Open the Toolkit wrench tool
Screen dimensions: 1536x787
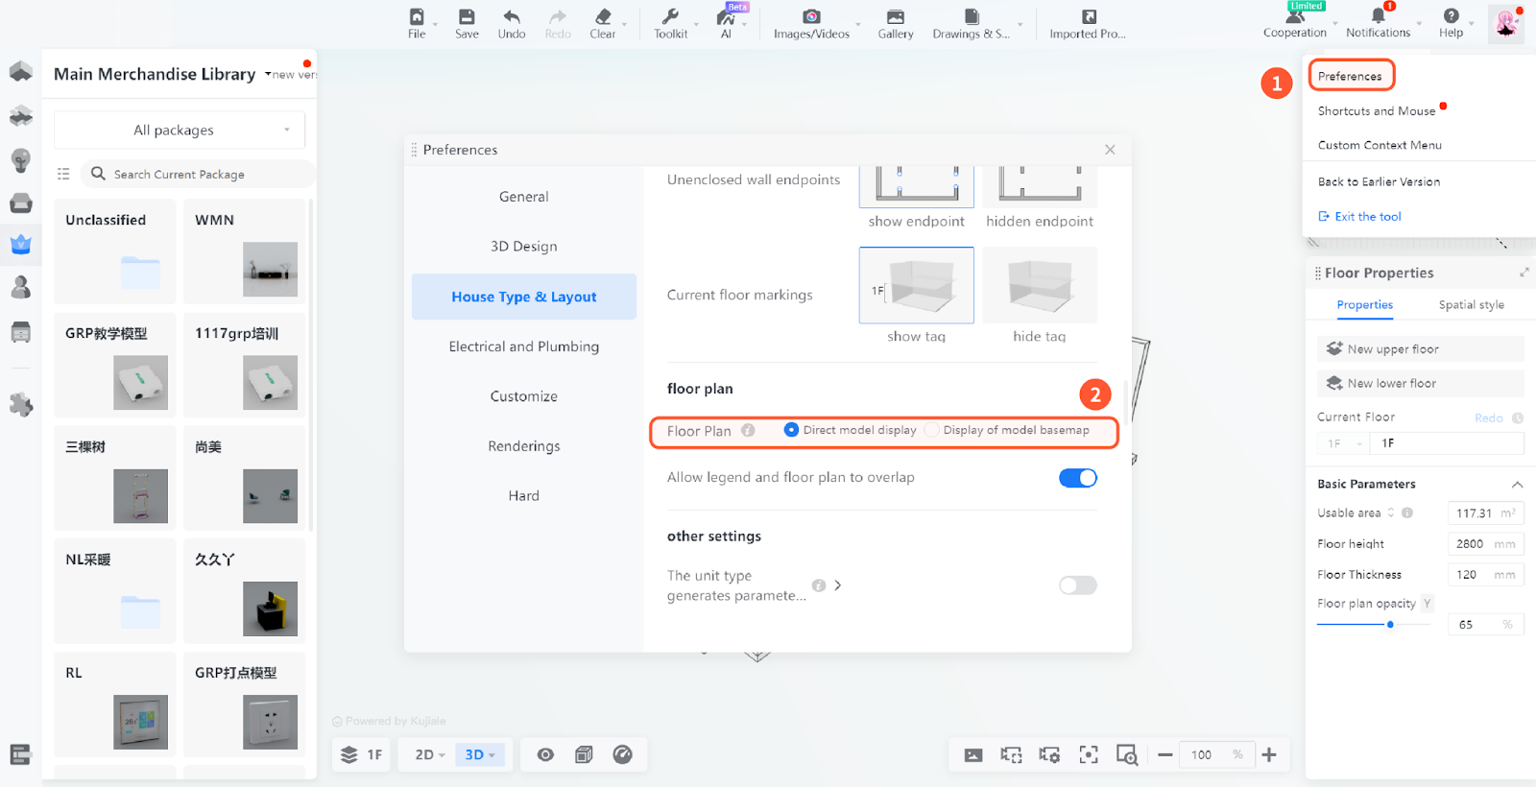coord(670,17)
